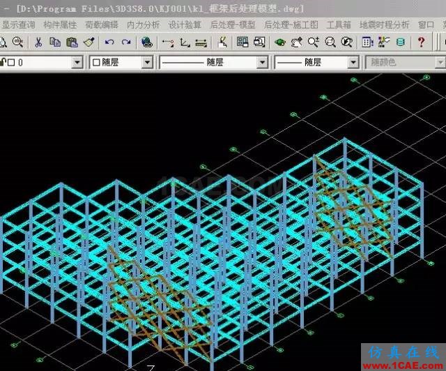
Task: Click the lineweight 随层 combo box field
Action: click(x=316, y=62)
